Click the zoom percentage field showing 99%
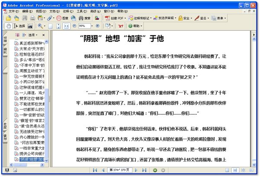Image resolution: width=260 pixels, height=177 pixels. pos(84,26)
